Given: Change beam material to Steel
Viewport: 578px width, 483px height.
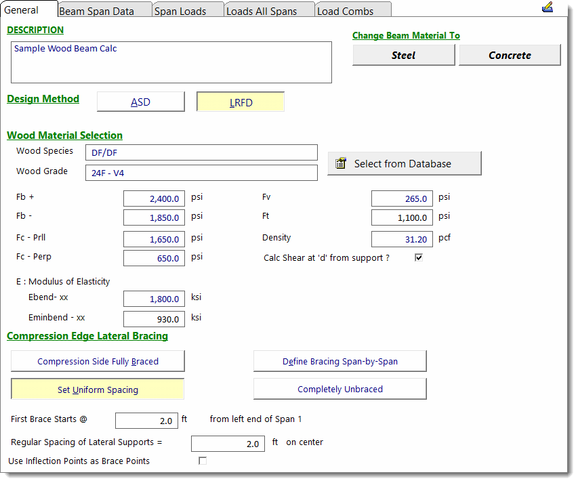Looking at the screenshot, I should coord(403,55).
